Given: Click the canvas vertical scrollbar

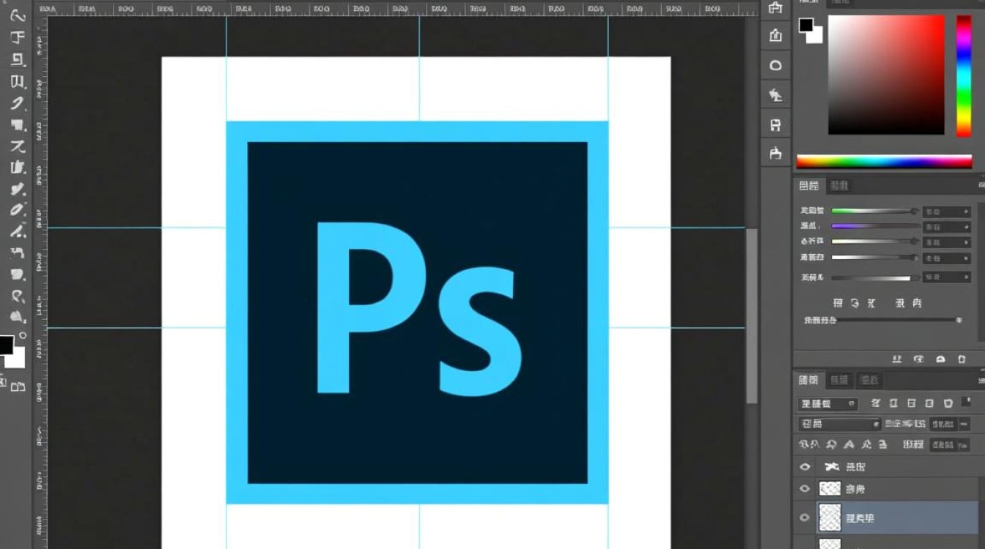Looking at the screenshot, I should [x=752, y=315].
